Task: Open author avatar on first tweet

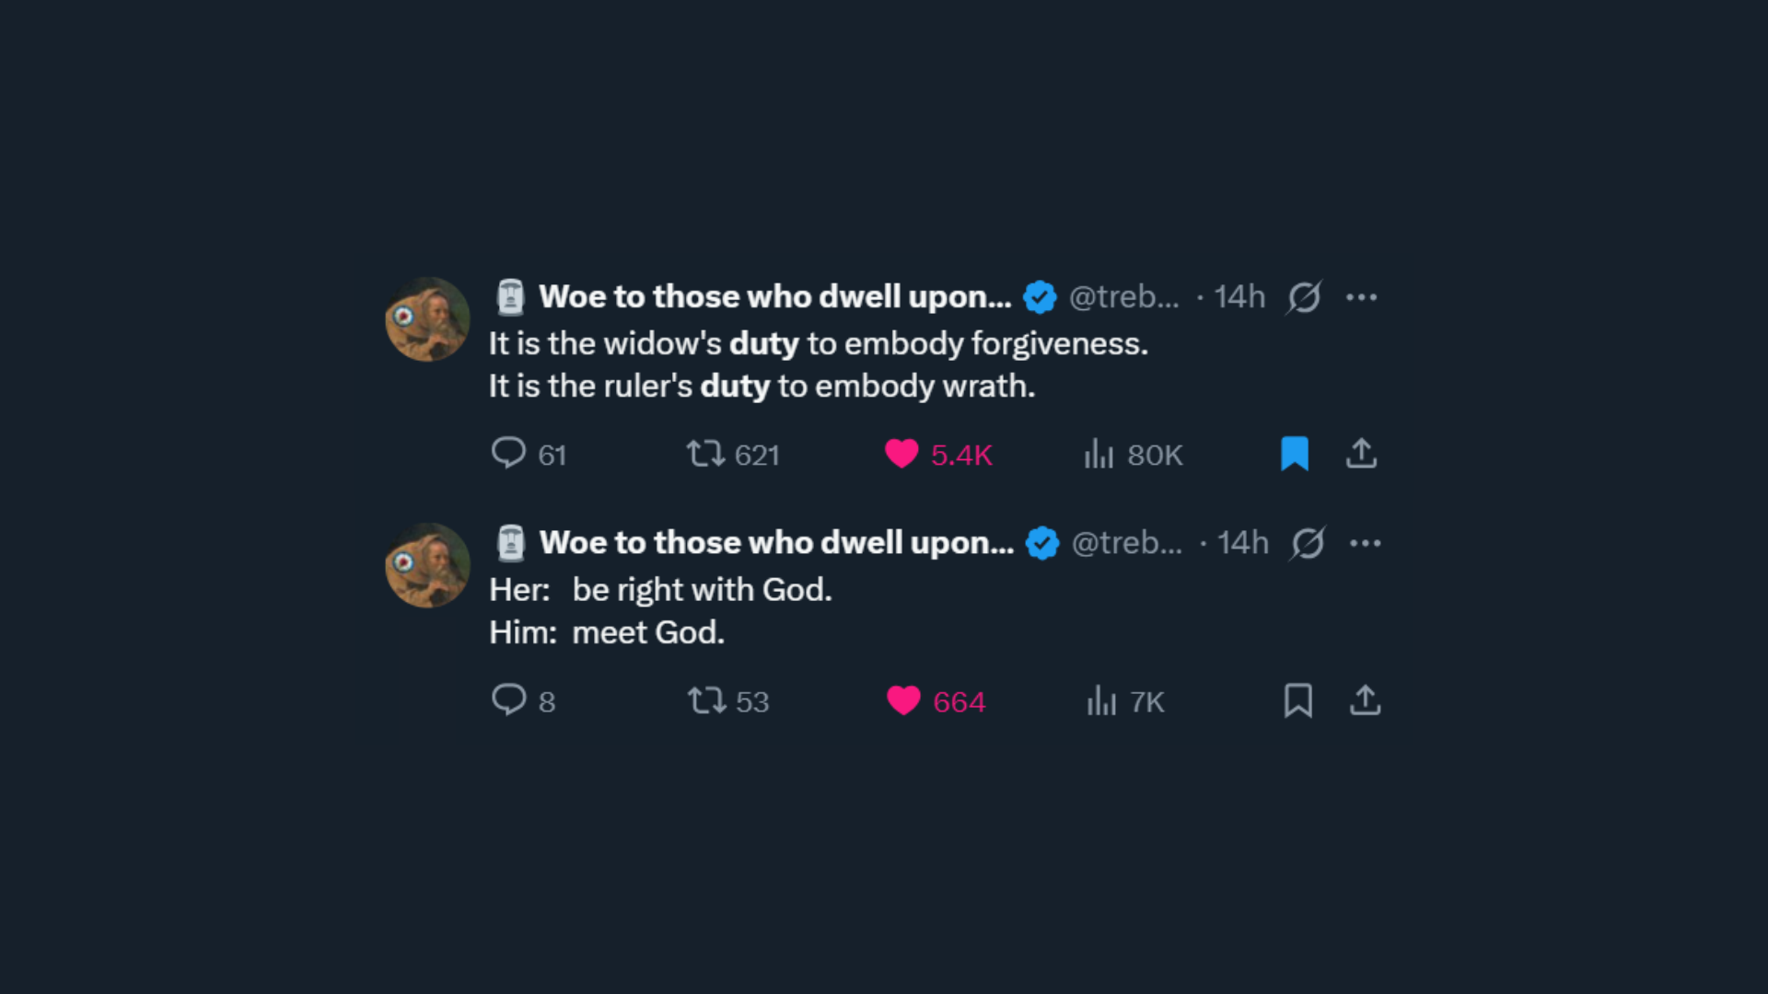Action: (x=427, y=318)
